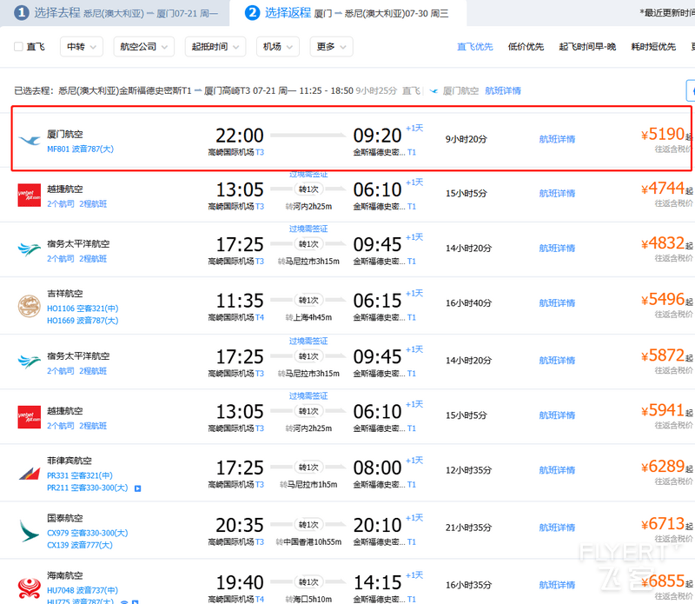This screenshot has height=604, width=695.
Task: Select the ¥5190 Xiamen Air price
Action: (664, 135)
